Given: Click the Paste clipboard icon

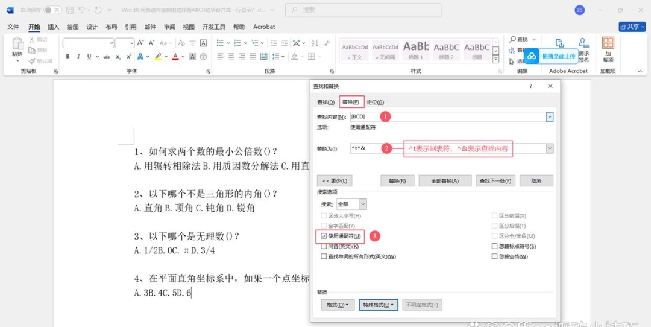Looking at the screenshot, I should click(x=17, y=43).
